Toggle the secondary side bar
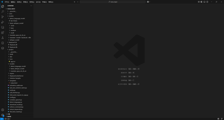The width and height of the screenshot is (224, 120). [207, 2]
